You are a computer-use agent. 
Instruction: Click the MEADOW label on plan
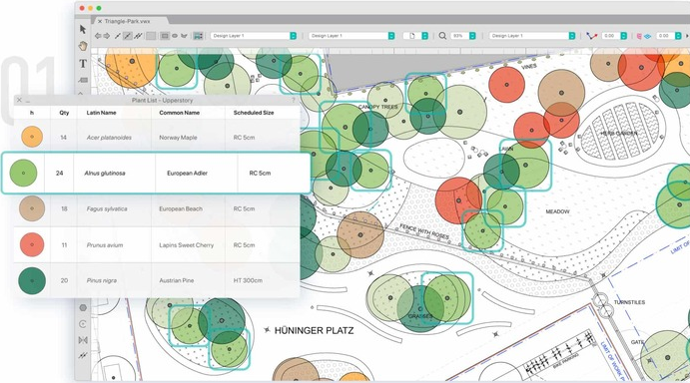557,211
